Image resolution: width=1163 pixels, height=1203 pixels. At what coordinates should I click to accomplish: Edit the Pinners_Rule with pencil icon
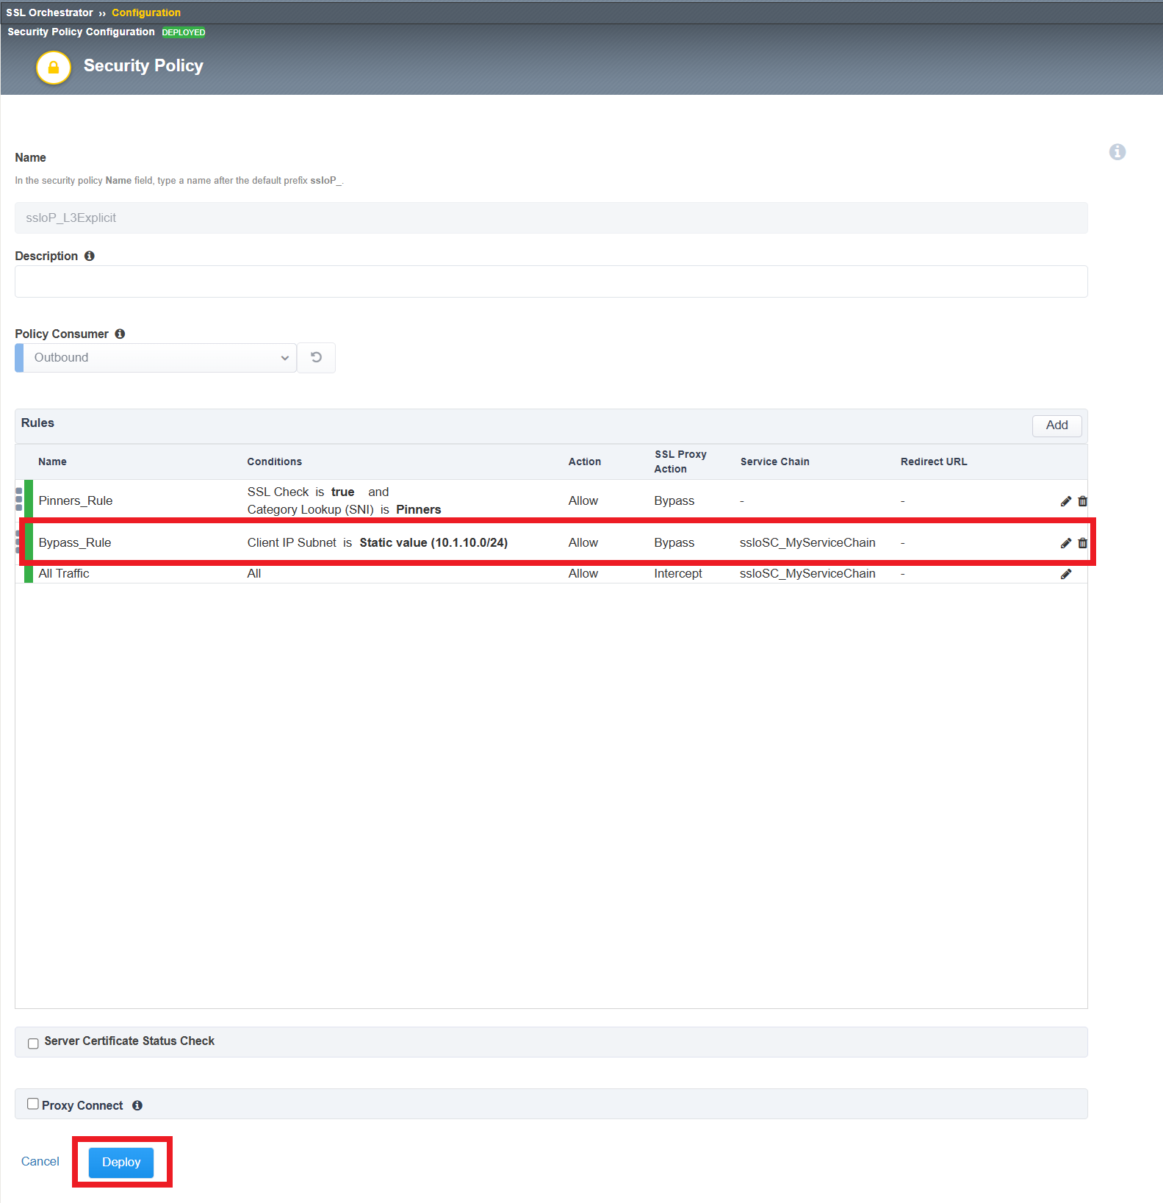click(1066, 501)
